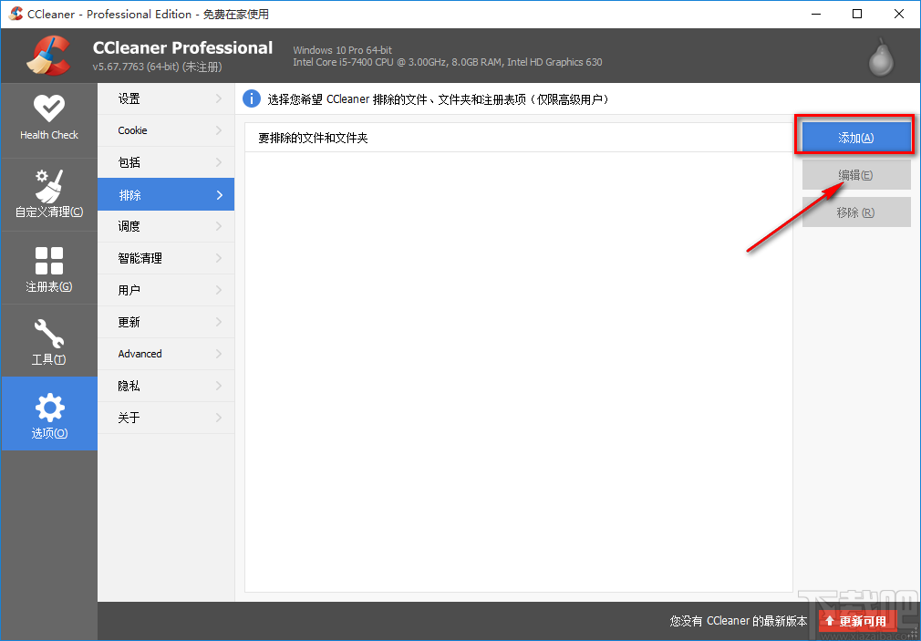Image resolution: width=921 pixels, height=641 pixels.
Task: Click the 编辑(E) edit button
Action: tap(856, 175)
